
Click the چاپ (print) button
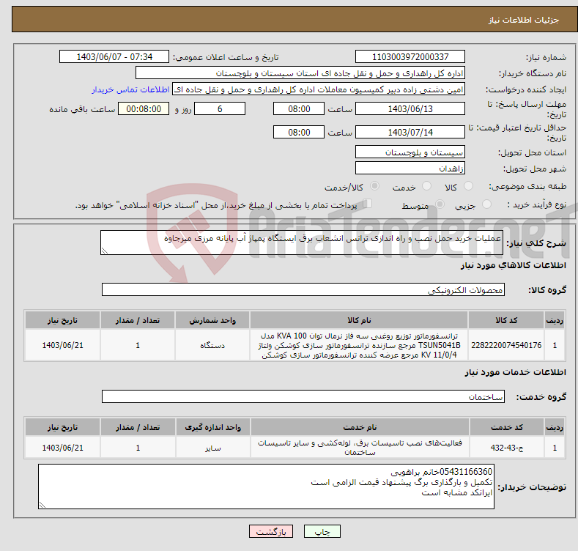coord(322,531)
